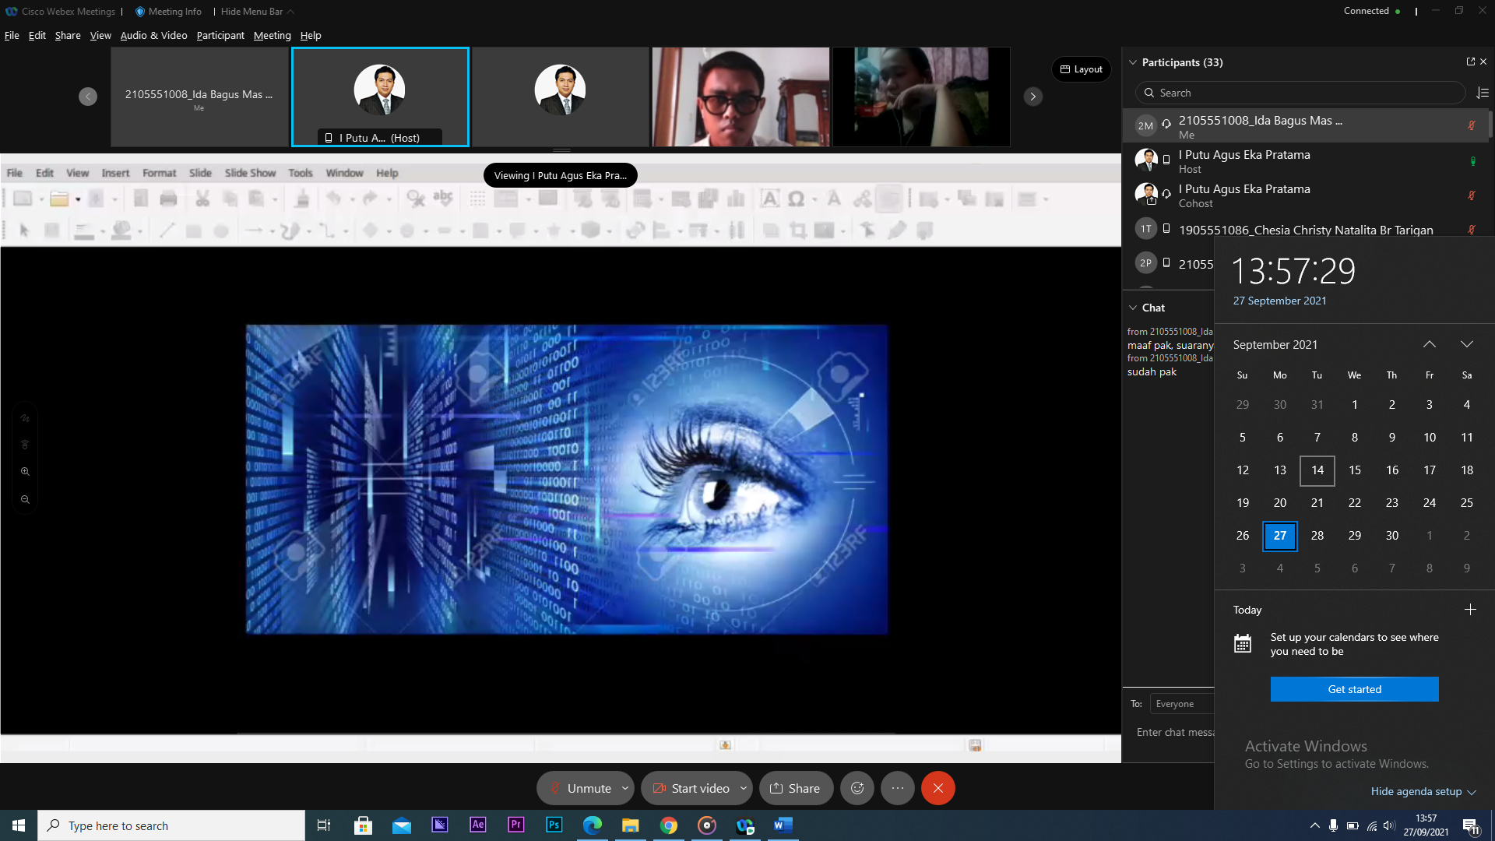The height and width of the screenshot is (841, 1495).
Task: Click Type here to search box
Action: (x=171, y=825)
